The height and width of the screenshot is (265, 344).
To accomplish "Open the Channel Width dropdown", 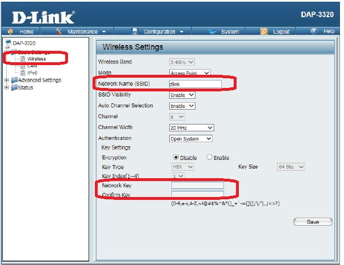I will click(191, 128).
